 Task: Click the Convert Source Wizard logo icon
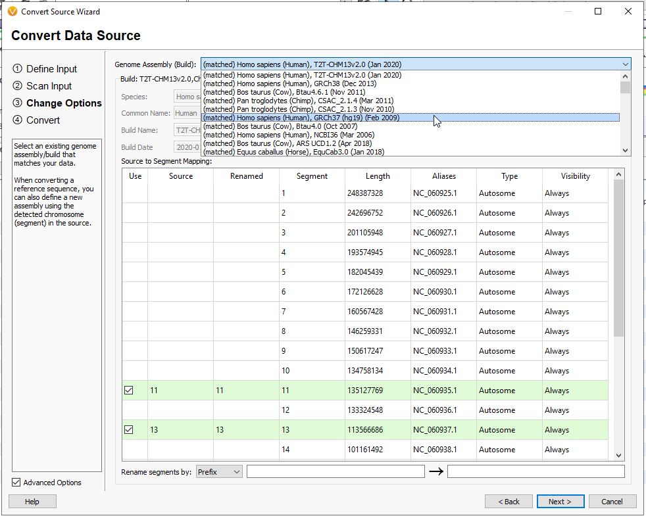pos(13,11)
